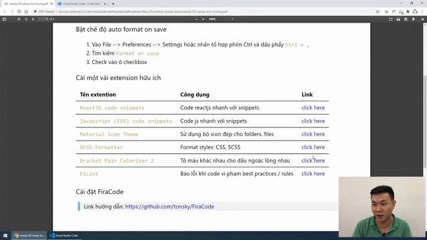Click the 'ReactJS code snippets' cell
This screenshot has width=427, height=240.
point(112,108)
